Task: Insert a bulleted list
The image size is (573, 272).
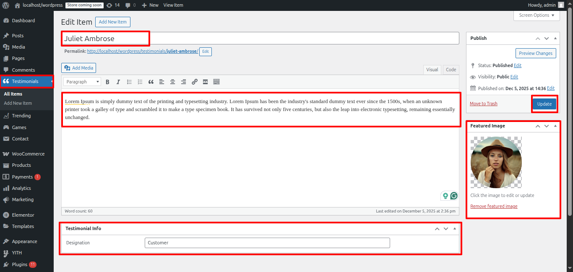Action: click(129, 82)
